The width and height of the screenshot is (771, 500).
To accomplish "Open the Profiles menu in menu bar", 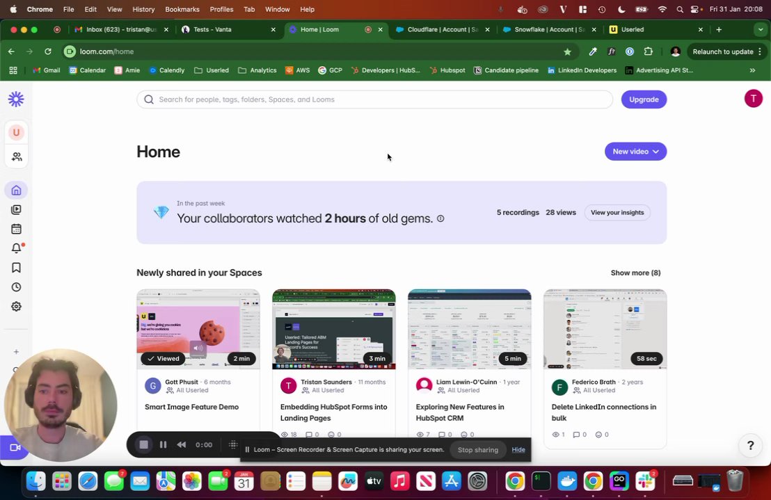I will point(221,9).
